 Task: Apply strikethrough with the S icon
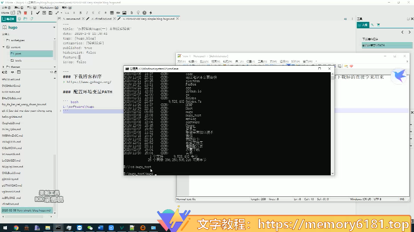pyautogui.click(x=93, y=12)
